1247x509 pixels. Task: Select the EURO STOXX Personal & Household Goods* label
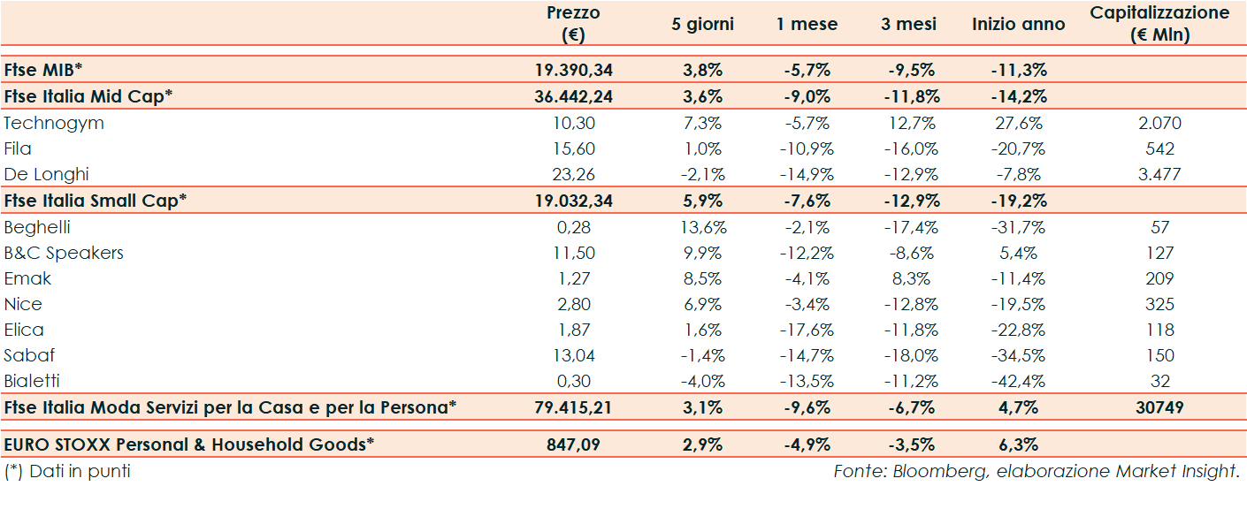(188, 444)
